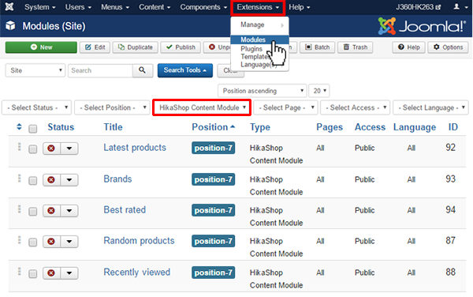This screenshot has height=297, width=473.
Task: Expand status actions arrow for Random products
Action: pyautogui.click(x=69, y=242)
